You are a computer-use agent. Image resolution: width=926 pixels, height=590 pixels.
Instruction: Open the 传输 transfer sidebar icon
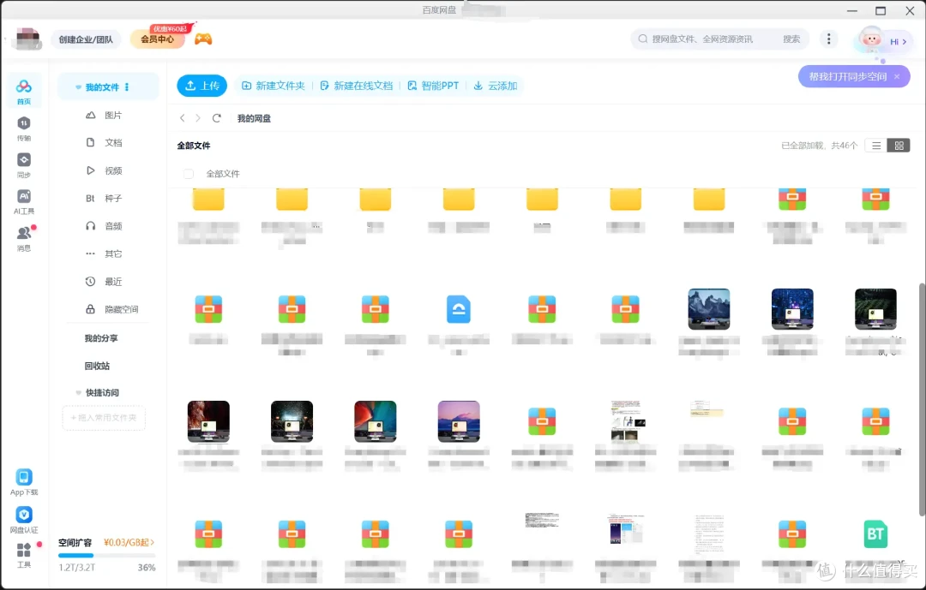24,128
